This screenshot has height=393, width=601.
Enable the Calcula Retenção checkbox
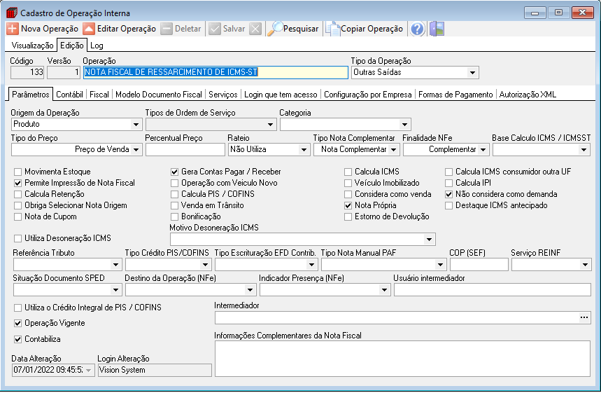17,194
